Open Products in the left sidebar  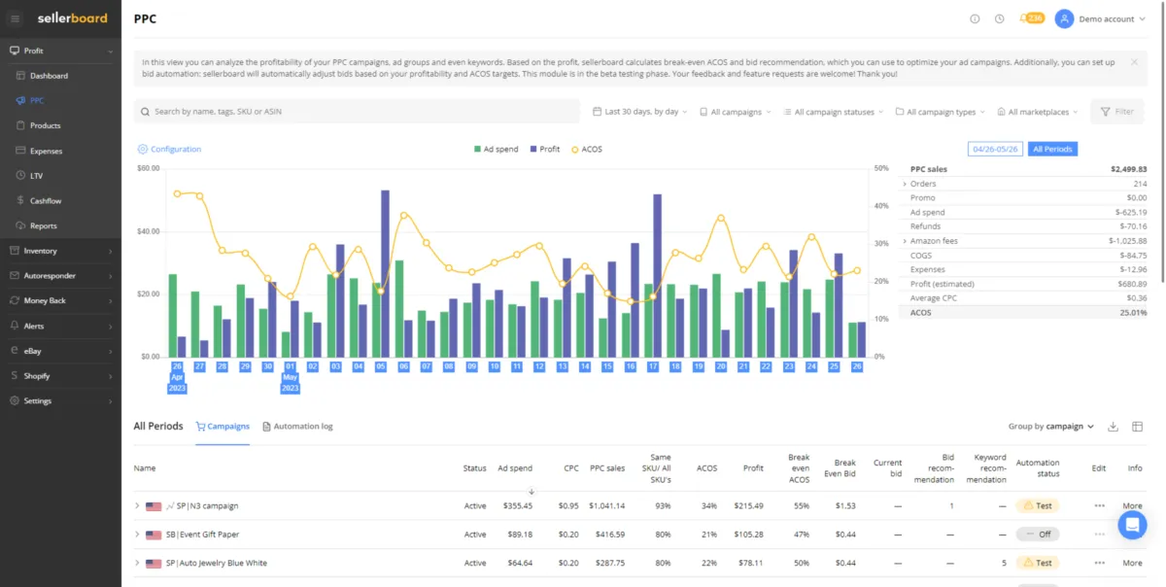click(x=45, y=125)
